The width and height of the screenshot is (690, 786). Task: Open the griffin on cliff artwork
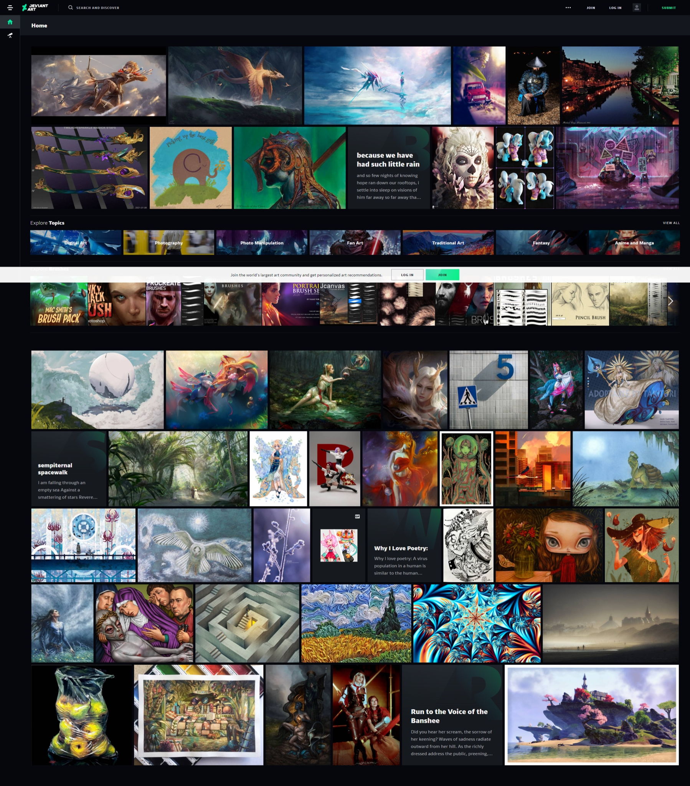(x=235, y=85)
